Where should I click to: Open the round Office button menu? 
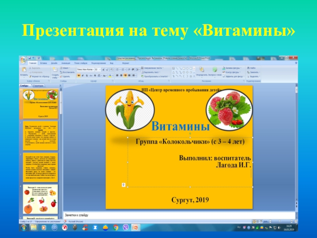pyautogui.click(x=23, y=60)
